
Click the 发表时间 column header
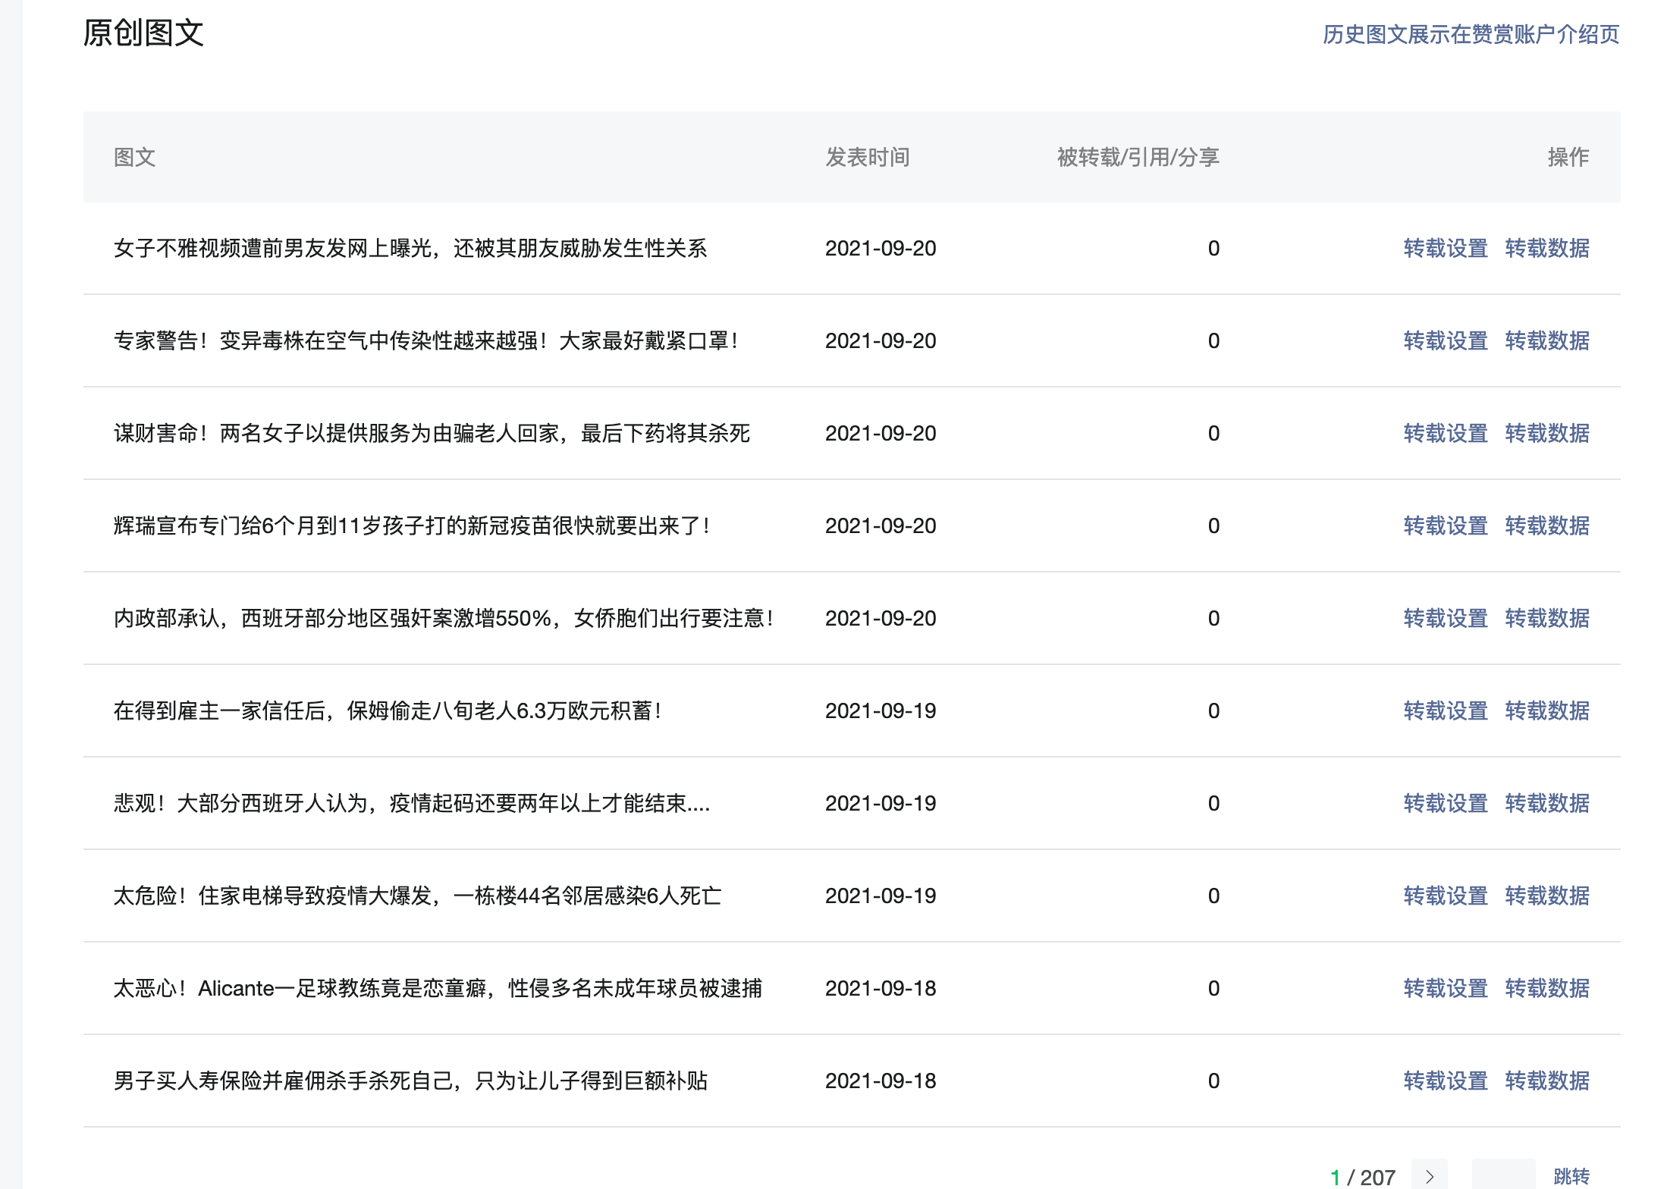[868, 157]
